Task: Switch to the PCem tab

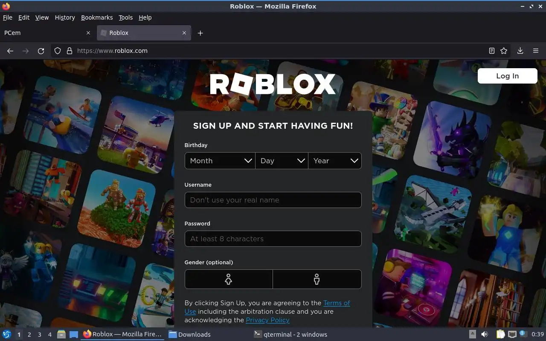Action: [47, 33]
